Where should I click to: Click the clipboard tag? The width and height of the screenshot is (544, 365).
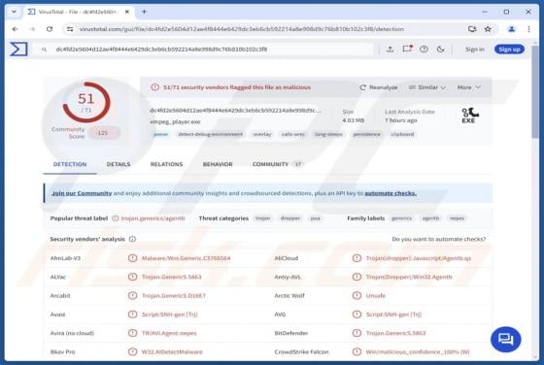[x=402, y=134]
